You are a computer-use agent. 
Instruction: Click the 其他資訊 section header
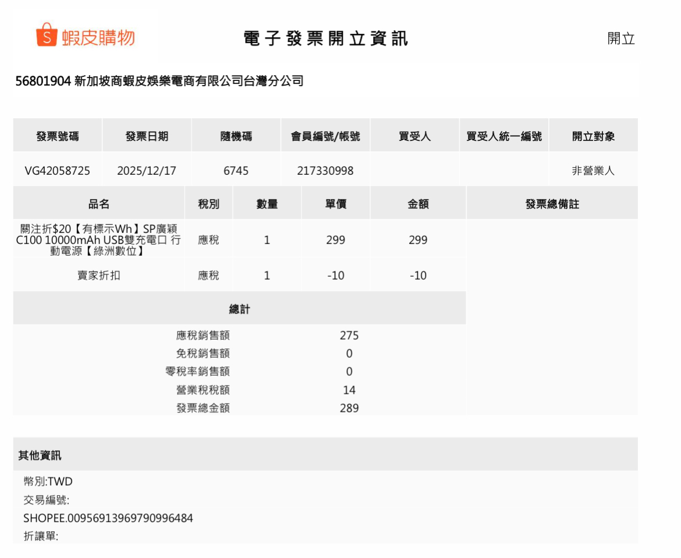tap(40, 455)
